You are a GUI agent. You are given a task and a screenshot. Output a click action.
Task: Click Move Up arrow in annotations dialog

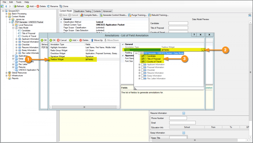(x=92, y=40)
